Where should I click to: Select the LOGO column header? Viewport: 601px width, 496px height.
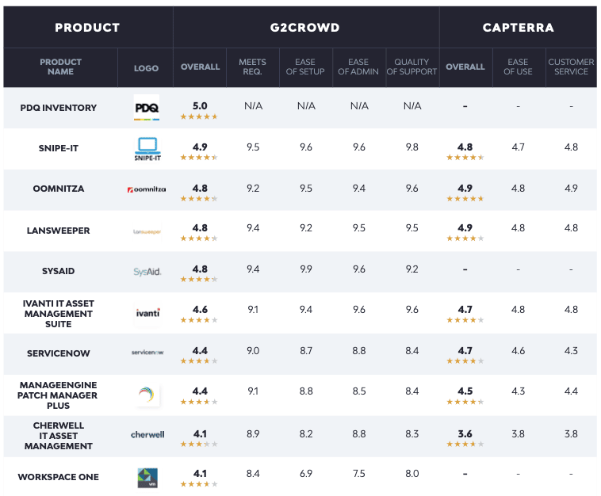pos(146,68)
